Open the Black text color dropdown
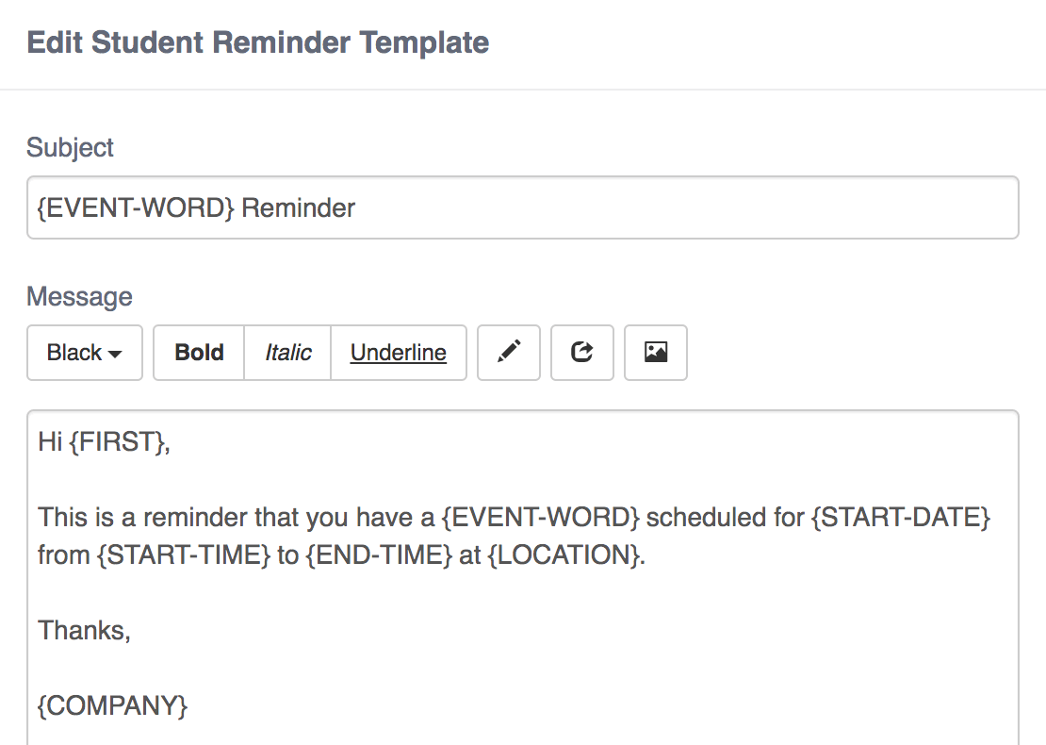The image size is (1046, 745). pyautogui.click(x=85, y=353)
